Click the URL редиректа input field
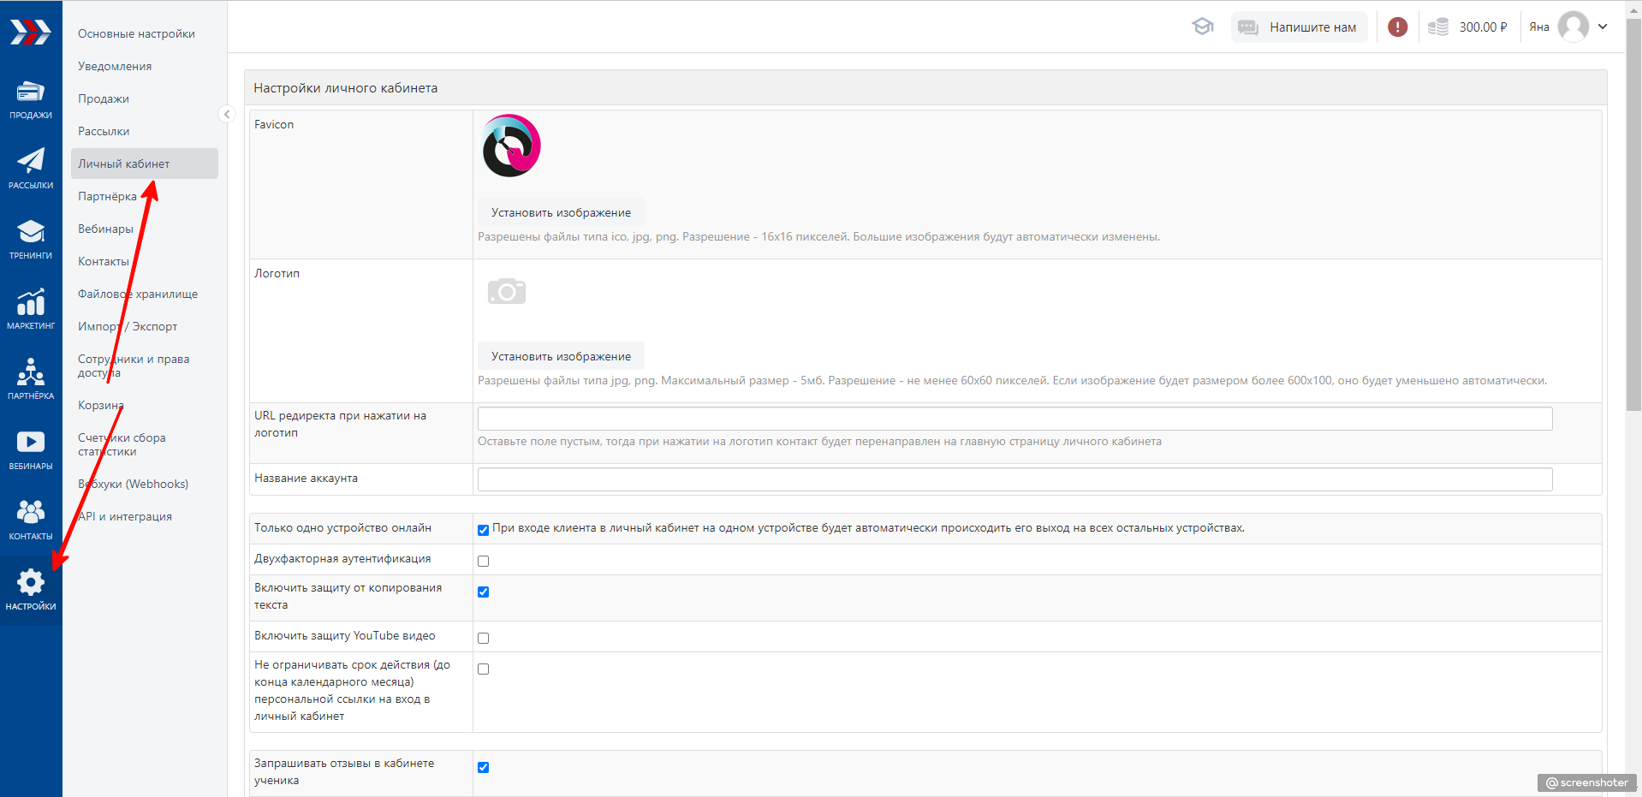The image size is (1642, 797). pos(1014,419)
